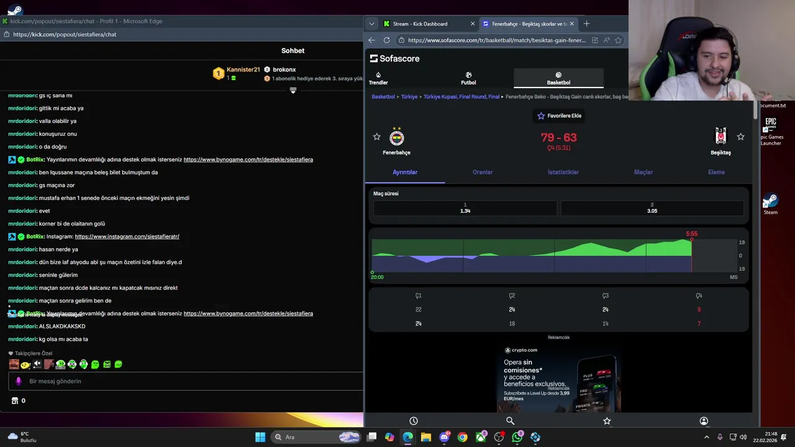Open Google Chrome from the taskbar
795x447 pixels.
(x=462, y=437)
